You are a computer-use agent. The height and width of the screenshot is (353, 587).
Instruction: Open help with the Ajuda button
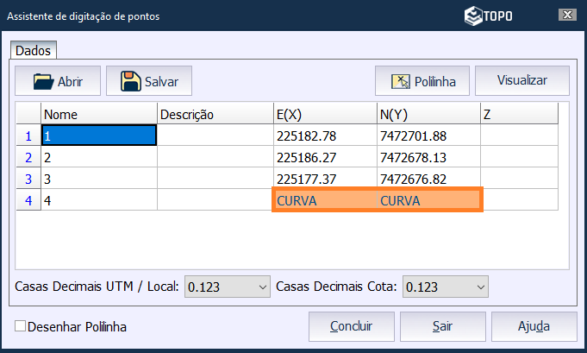coord(534,327)
